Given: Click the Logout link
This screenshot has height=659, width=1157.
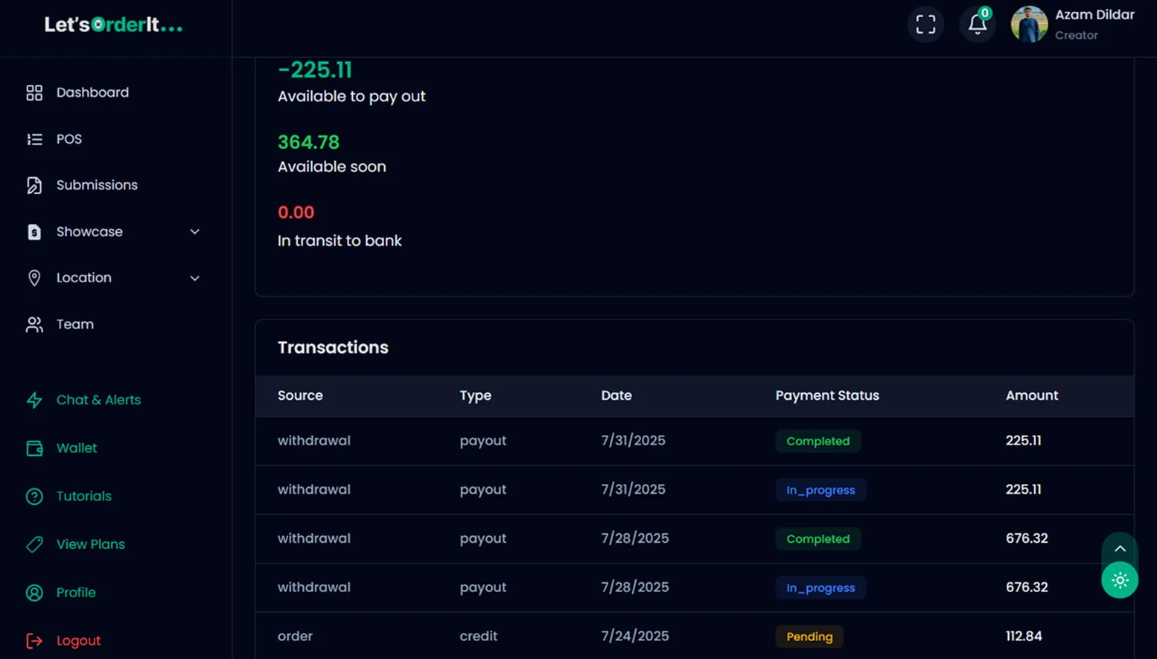Looking at the screenshot, I should (78, 640).
